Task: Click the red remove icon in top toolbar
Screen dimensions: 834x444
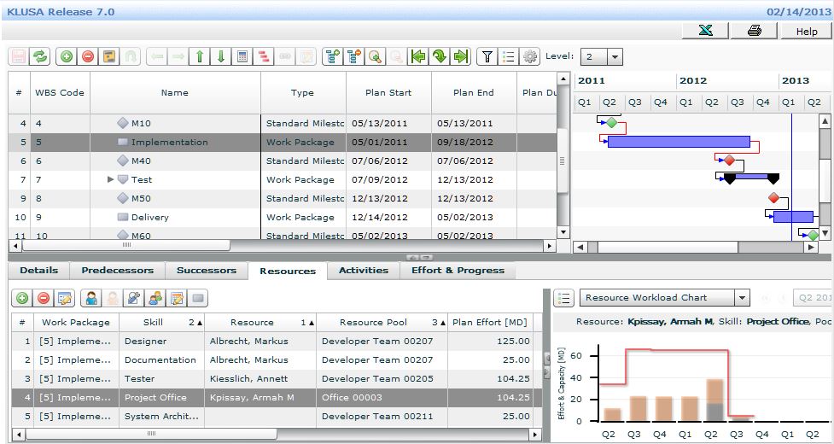Action: (x=88, y=56)
